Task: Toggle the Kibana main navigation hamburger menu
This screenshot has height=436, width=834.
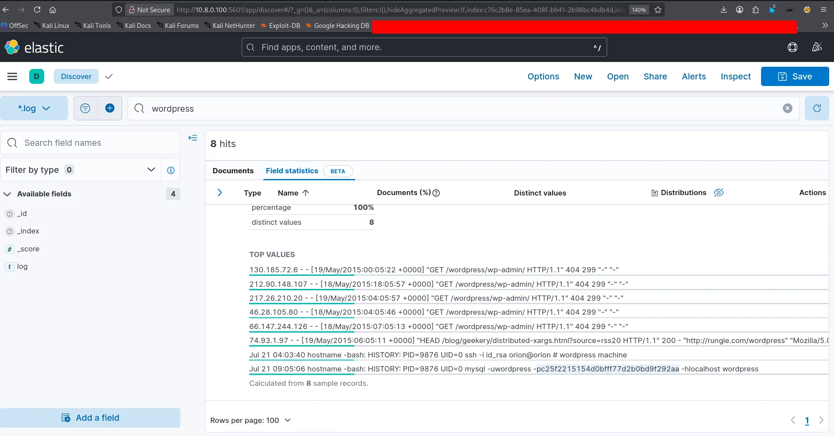Action: 12,76
